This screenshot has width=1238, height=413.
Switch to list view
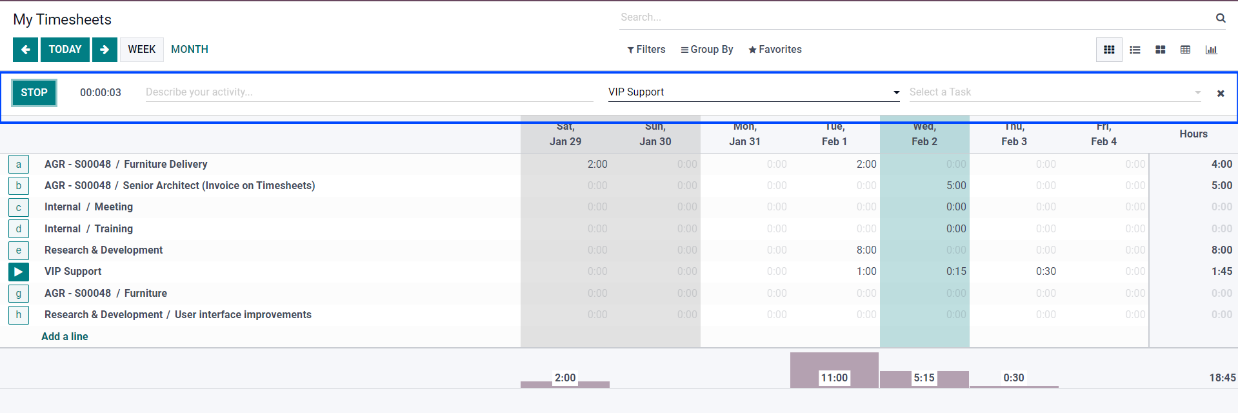[1135, 49]
